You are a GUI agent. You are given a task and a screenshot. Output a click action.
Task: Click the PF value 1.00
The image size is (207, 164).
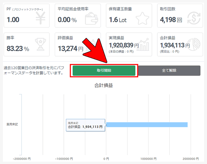[x=13, y=20]
